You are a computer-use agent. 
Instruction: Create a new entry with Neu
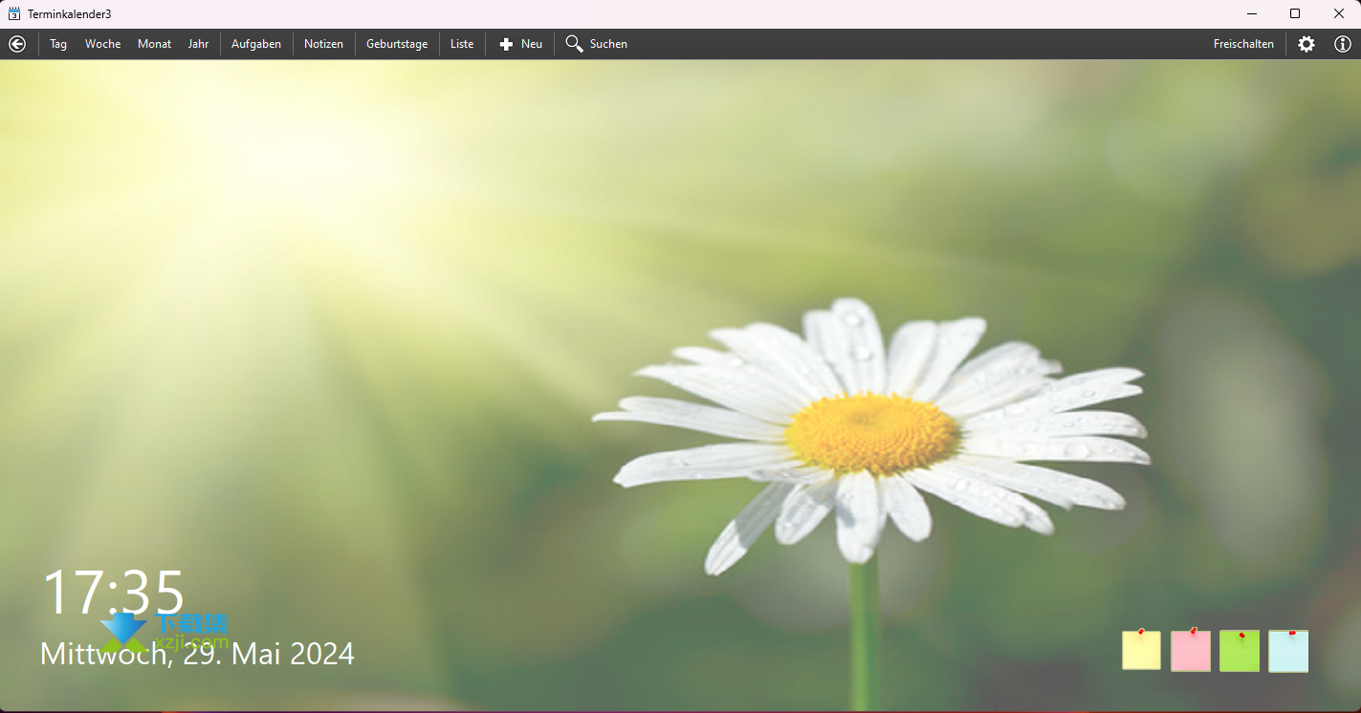pos(521,44)
